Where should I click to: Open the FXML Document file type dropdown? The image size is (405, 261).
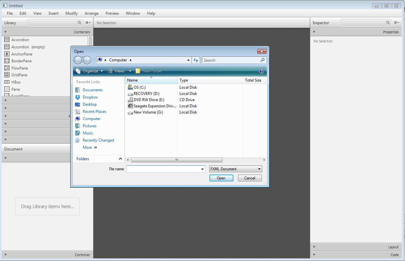click(x=235, y=169)
